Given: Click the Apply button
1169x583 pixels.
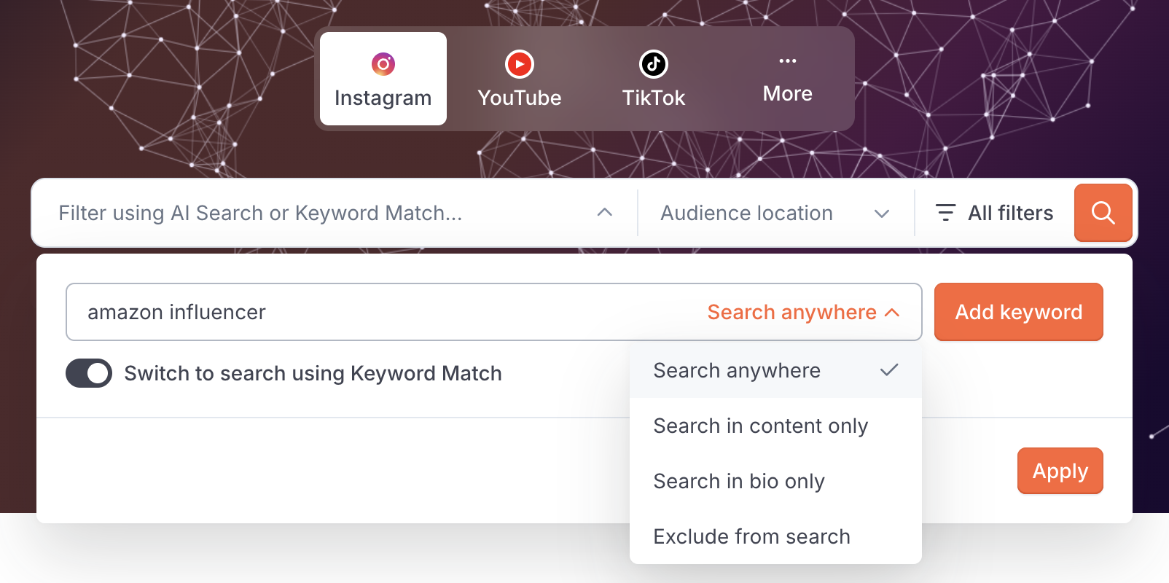Looking at the screenshot, I should (x=1060, y=471).
